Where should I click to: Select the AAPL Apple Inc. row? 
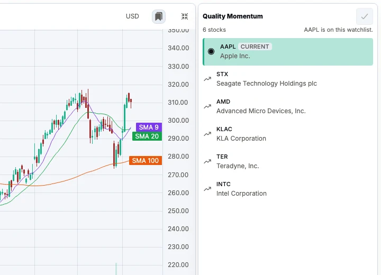(x=288, y=52)
